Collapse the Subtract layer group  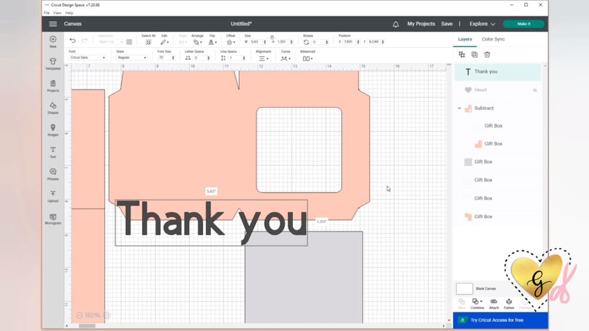(459, 108)
